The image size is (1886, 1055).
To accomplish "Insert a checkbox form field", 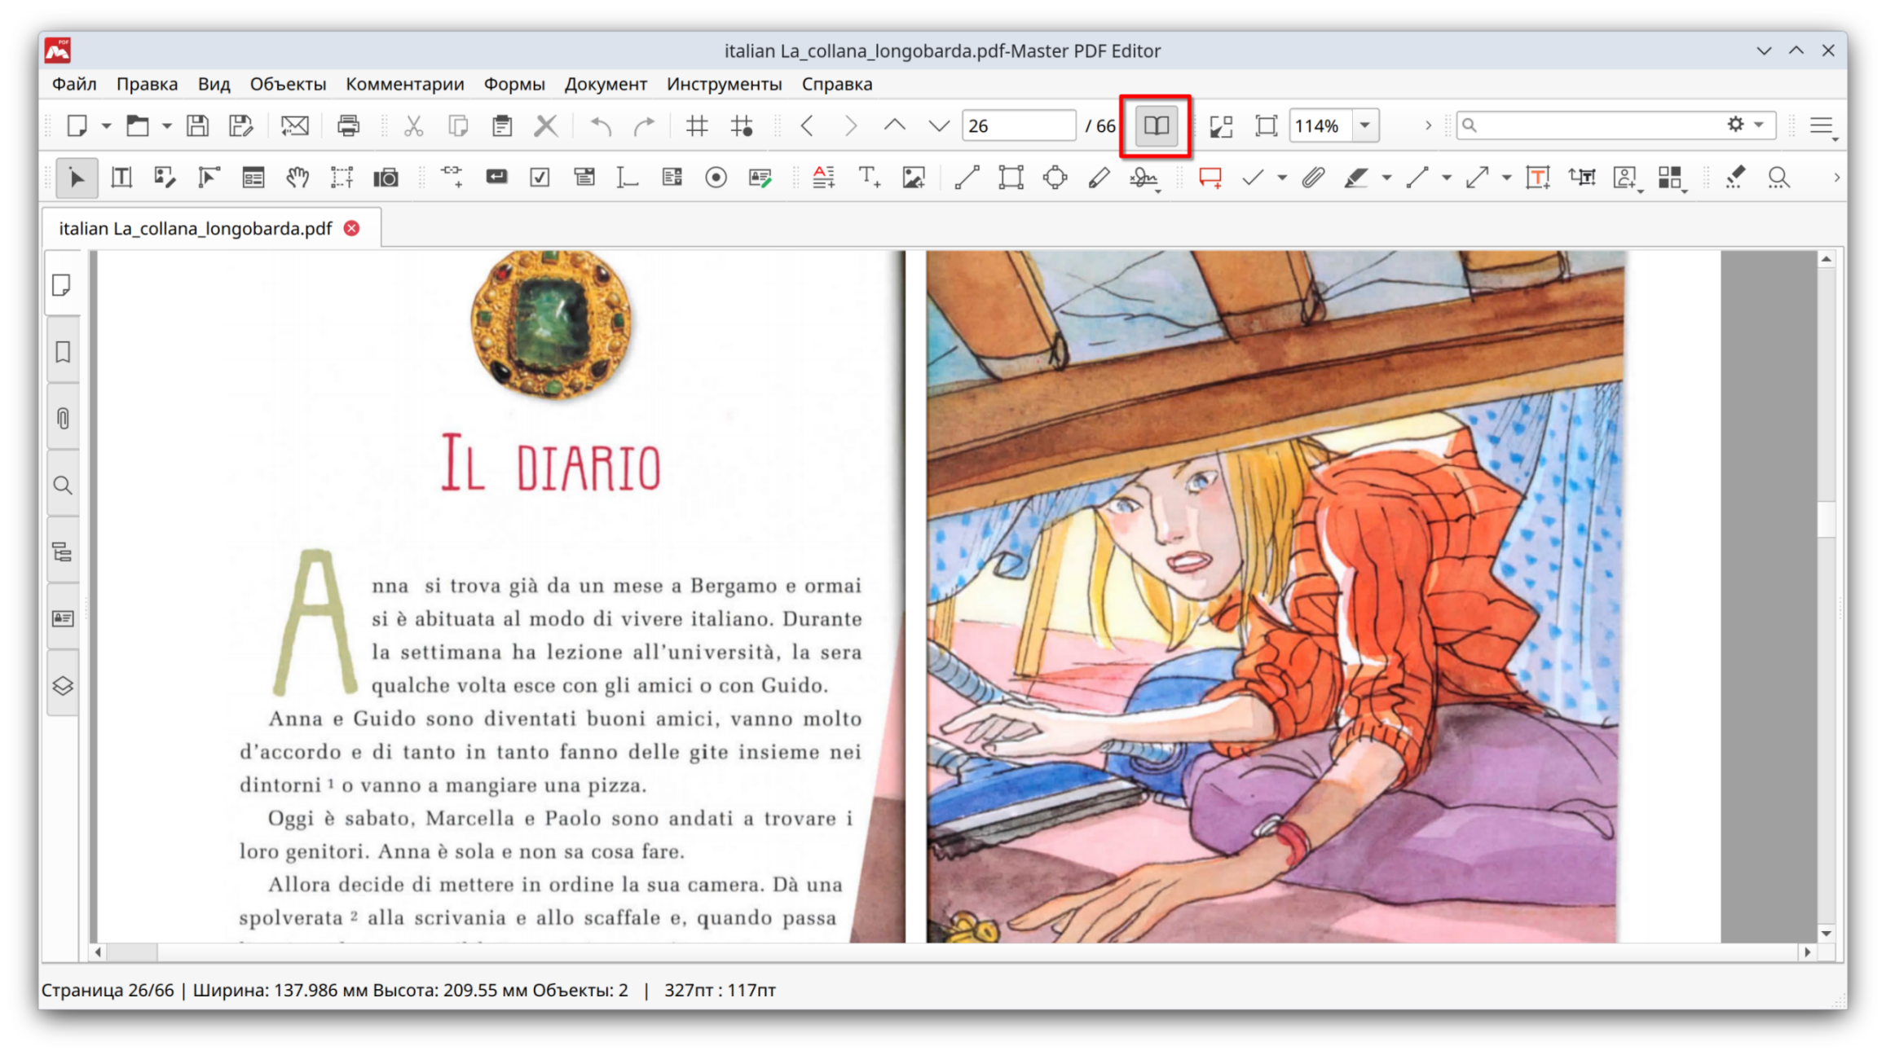I will pyautogui.click(x=540, y=178).
